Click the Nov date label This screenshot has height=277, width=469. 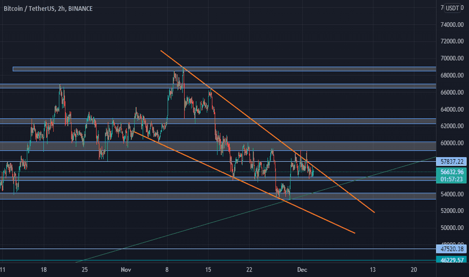[126, 270]
